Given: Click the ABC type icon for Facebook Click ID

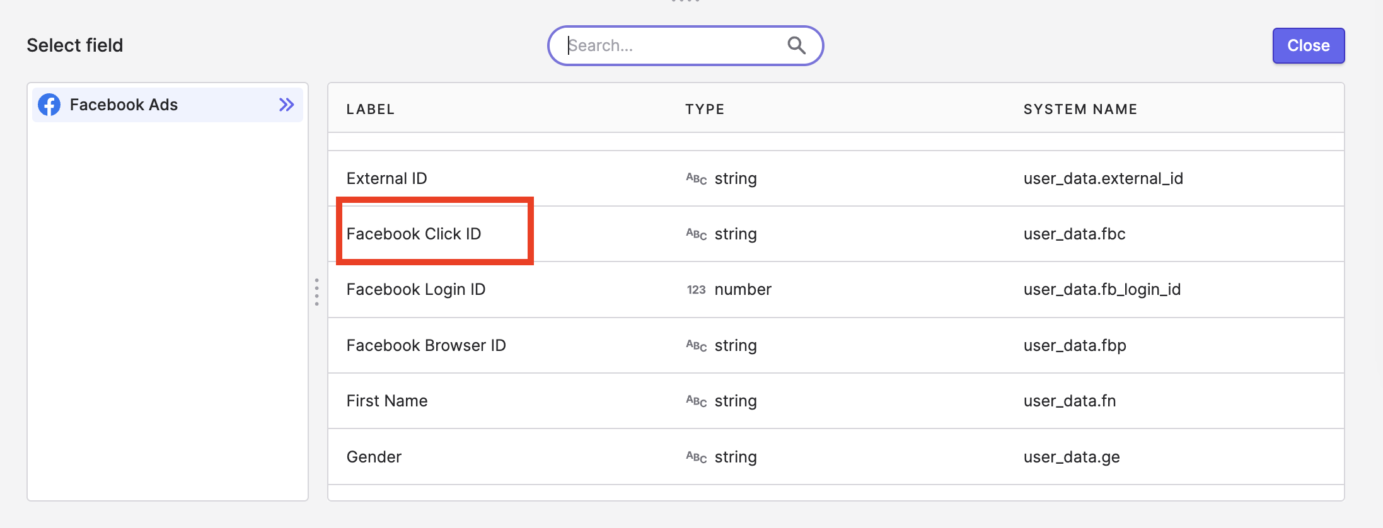Looking at the screenshot, I should [x=696, y=234].
